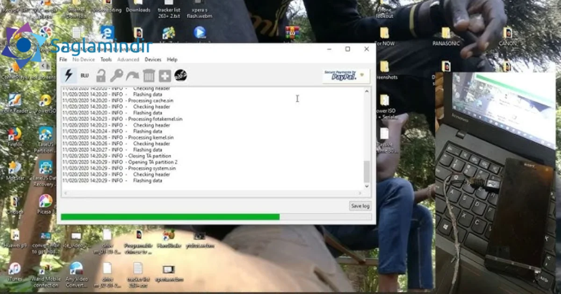Open the Help menu
The width and height of the screenshot is (561, 294).
click(x=172, y=60)
